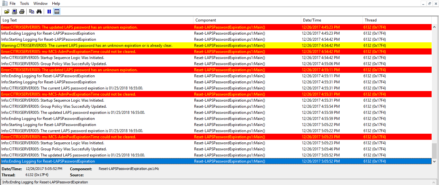Select the 4:54:42 PM Startup Sequence Logic row
The width and height of the screenshot is (439, 185).
216,58
